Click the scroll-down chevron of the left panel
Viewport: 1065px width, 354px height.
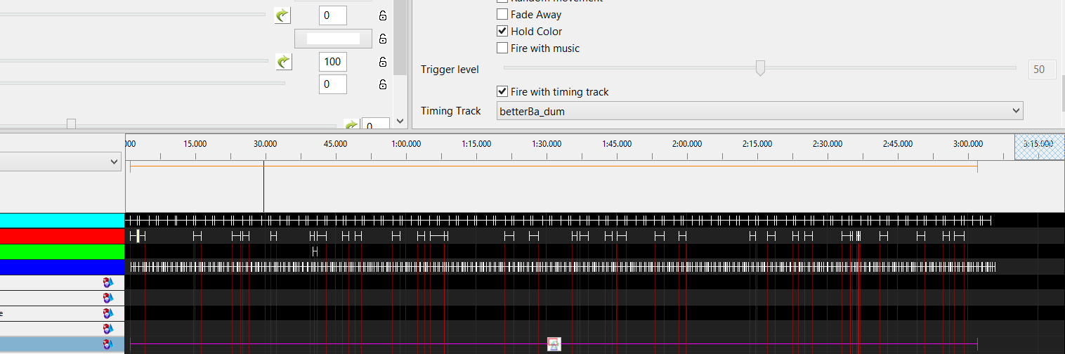pyautogui.click(x=400, y=122)
